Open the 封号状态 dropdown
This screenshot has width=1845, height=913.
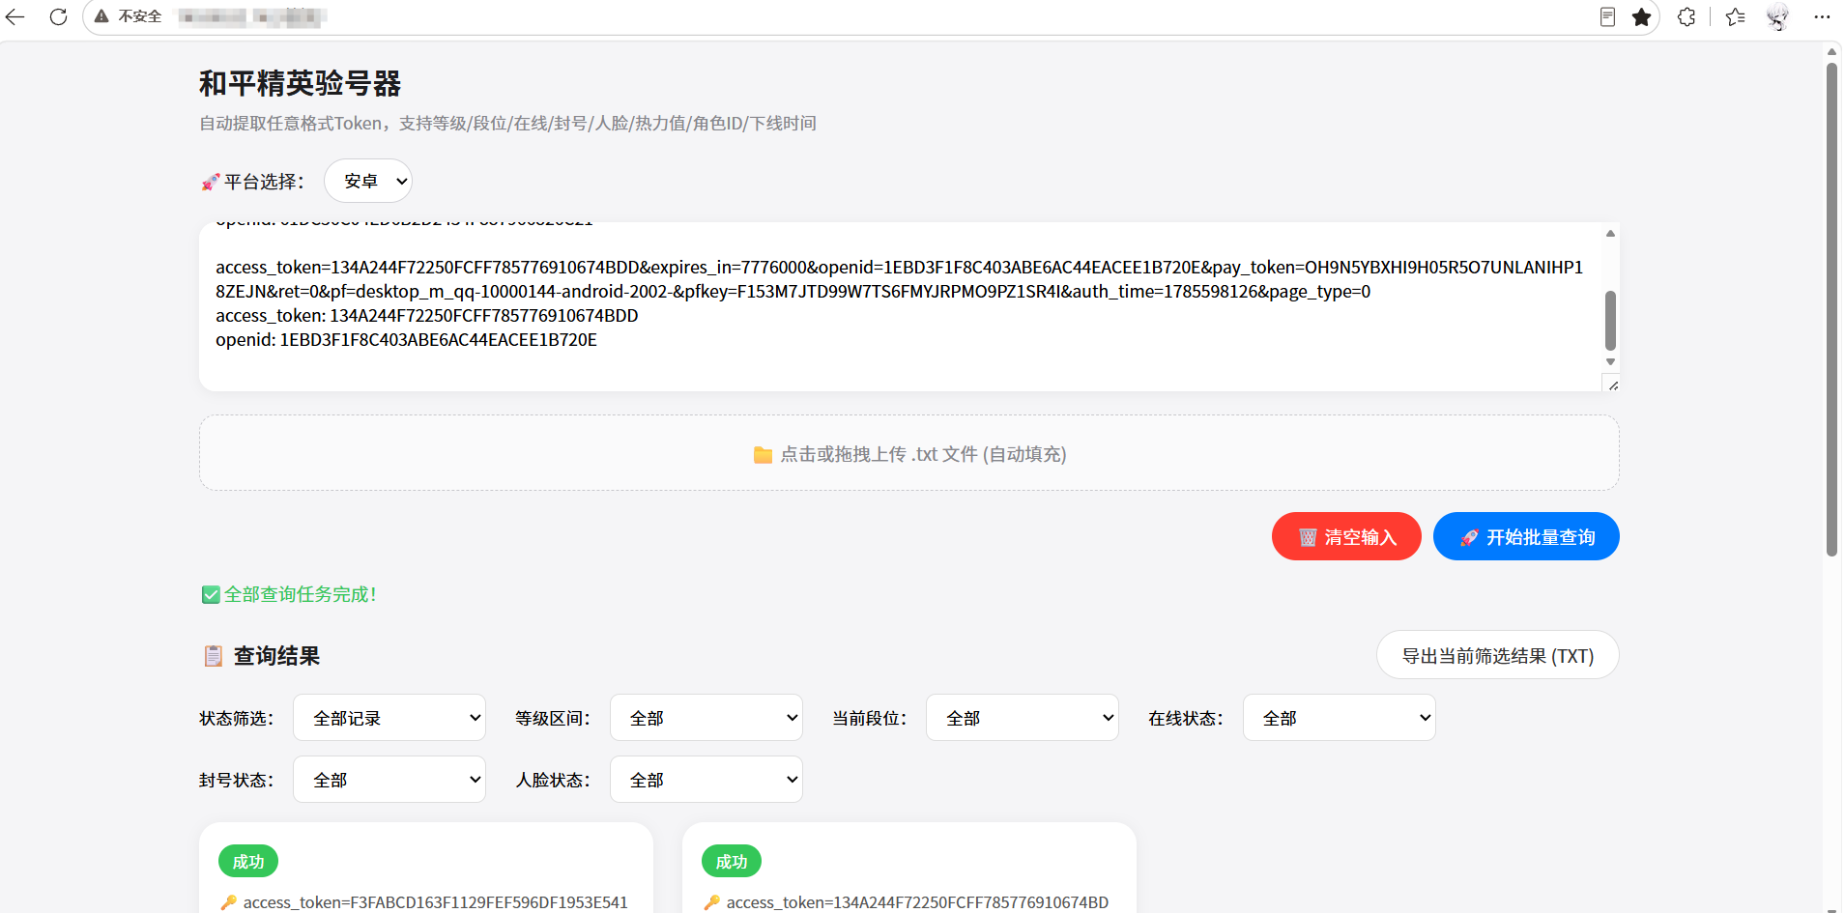pyautogui.click(x=389, y=780)
